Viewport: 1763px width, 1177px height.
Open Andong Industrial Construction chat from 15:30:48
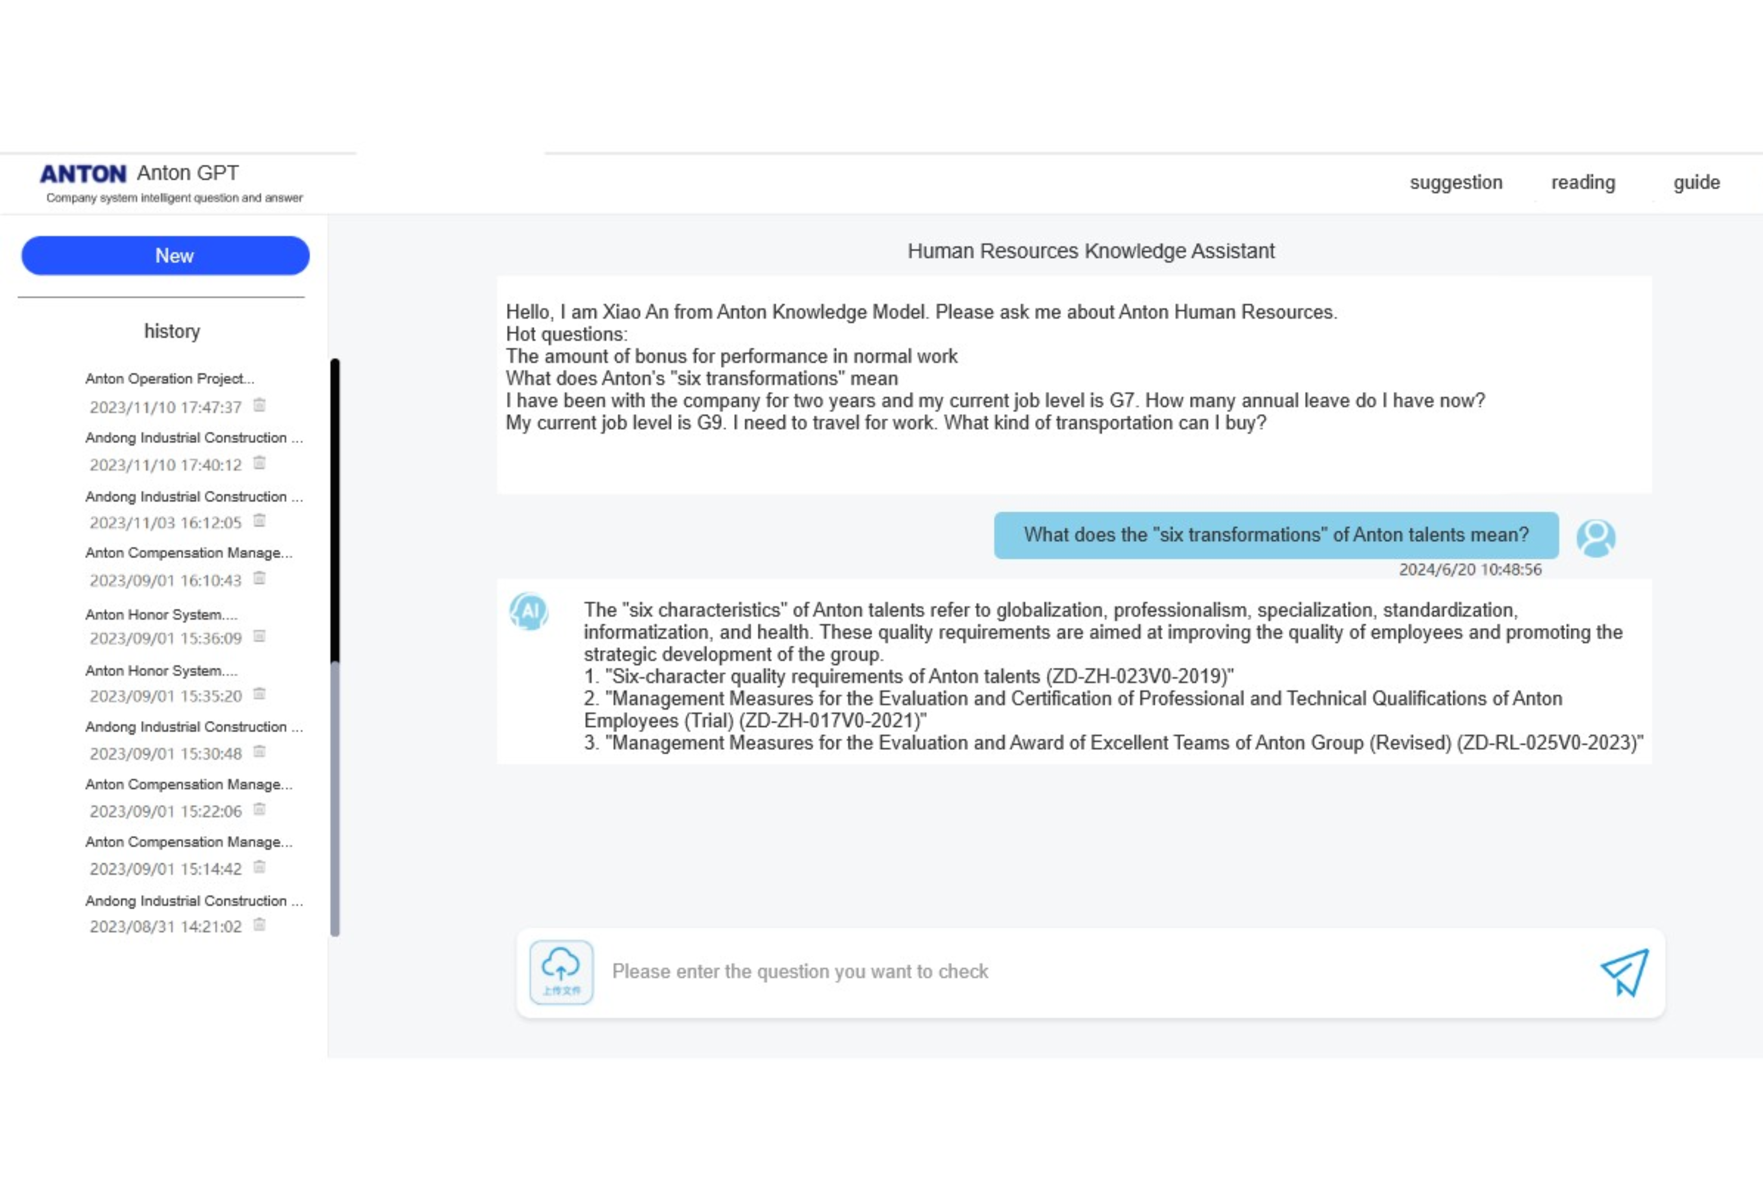pos(194,728)
